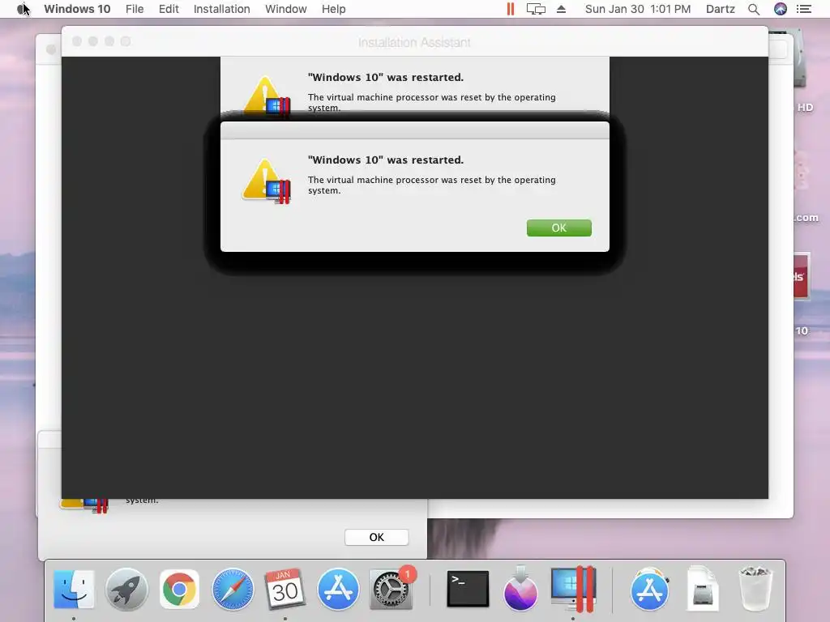Open the disk image document stack in the Dock
830x622 pixels.
coord(703,589)
